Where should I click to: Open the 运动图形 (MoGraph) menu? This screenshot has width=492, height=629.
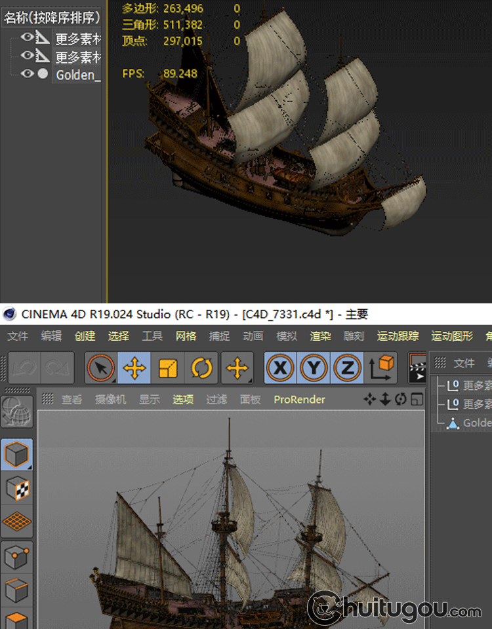[x=452, y=336]
